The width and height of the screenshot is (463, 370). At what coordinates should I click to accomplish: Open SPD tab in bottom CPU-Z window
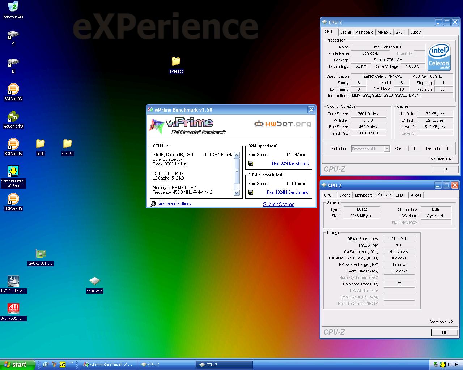[399, 195]
